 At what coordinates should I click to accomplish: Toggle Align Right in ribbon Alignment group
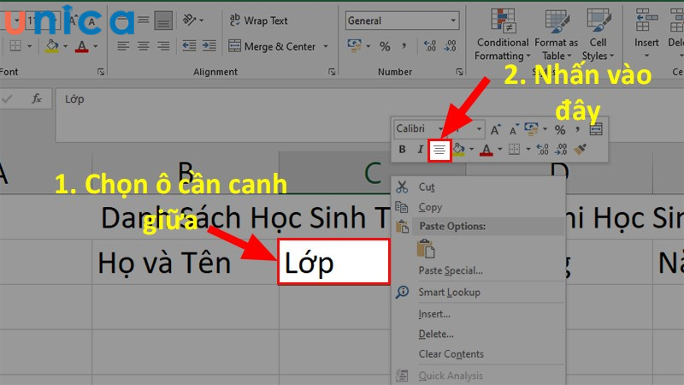pos(163,46)
